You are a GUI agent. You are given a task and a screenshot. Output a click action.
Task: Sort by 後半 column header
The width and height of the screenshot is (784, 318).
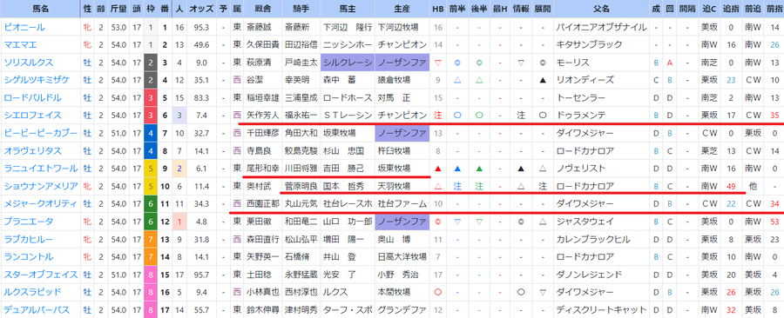(x=479, y=9)
